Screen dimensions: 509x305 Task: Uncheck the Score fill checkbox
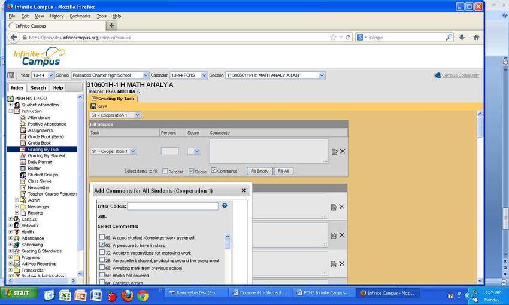click(x=191, y=171)
